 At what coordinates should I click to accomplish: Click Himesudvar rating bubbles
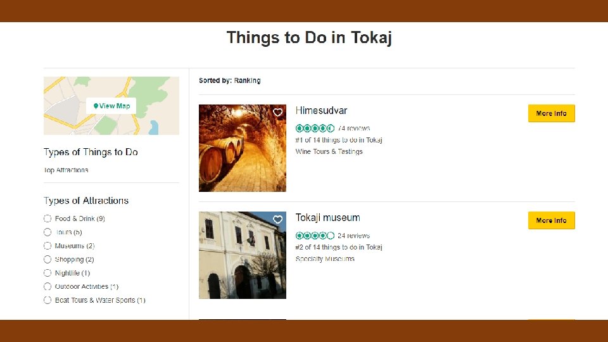(315, 129)
